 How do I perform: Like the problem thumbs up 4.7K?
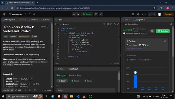[6, 90]
